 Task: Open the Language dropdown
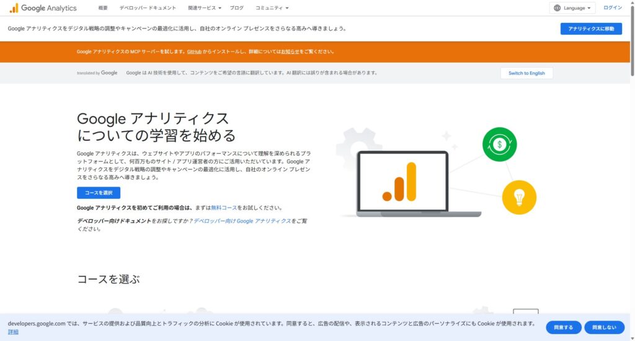pyautogui.click(x=572, y=8)
